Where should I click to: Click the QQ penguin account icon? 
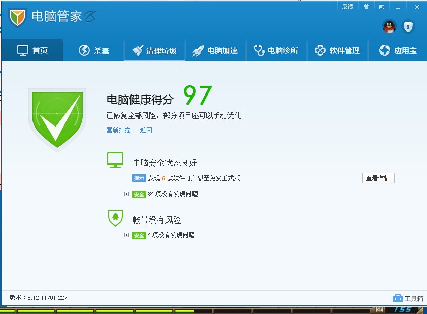click(389, 27)
